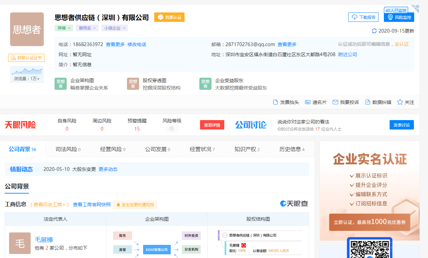Click the 浏览量 trend chart thumbnail
428x258 pixels.
pyautogui.click(x=27, y=71)
